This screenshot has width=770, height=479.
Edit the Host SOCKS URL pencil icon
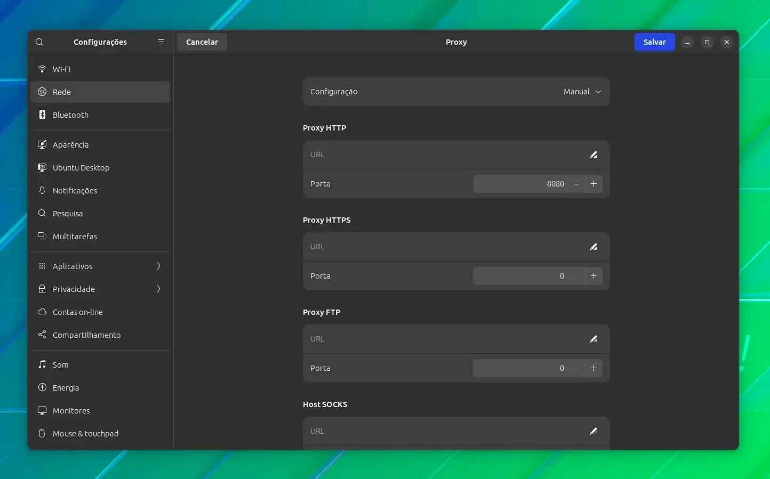click(593, 431)
